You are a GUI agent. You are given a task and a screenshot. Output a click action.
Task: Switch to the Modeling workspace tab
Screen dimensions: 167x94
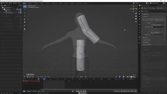click(36, 3)
